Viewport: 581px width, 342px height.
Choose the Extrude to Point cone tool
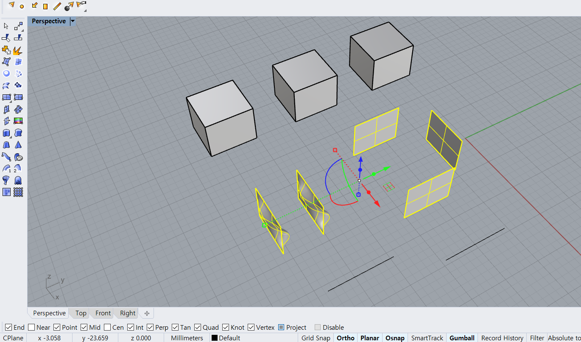(x=18, y=145)
